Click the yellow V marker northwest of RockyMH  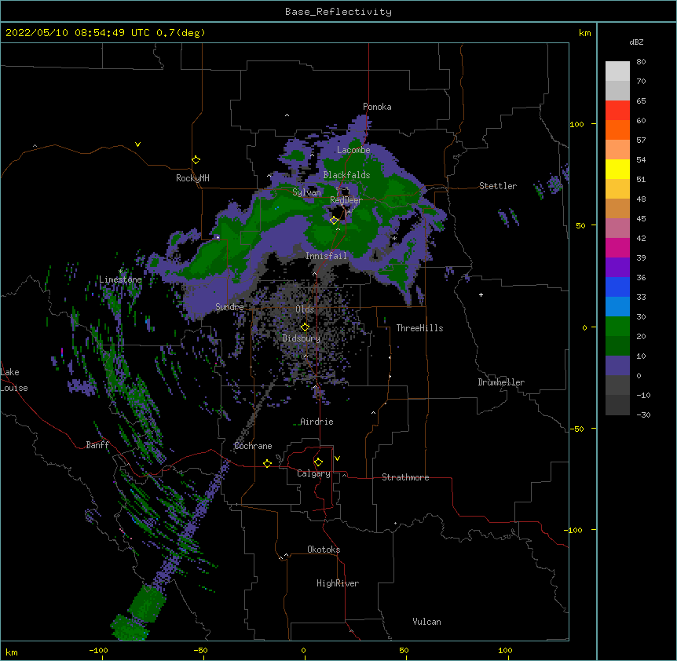click(x=137, y=144)
